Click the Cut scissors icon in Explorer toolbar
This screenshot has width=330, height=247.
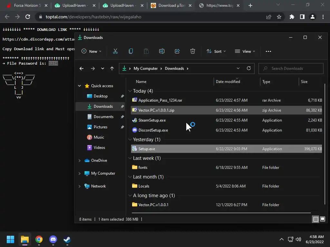pos(115,51)
